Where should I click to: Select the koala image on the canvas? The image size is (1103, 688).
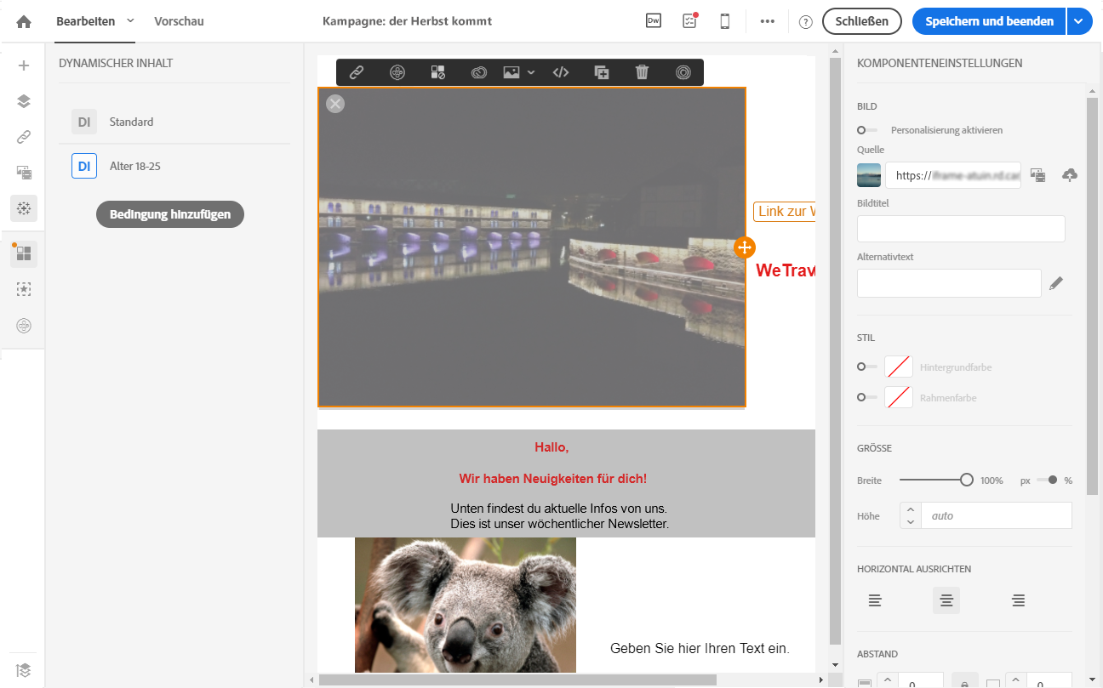[466, 605]
